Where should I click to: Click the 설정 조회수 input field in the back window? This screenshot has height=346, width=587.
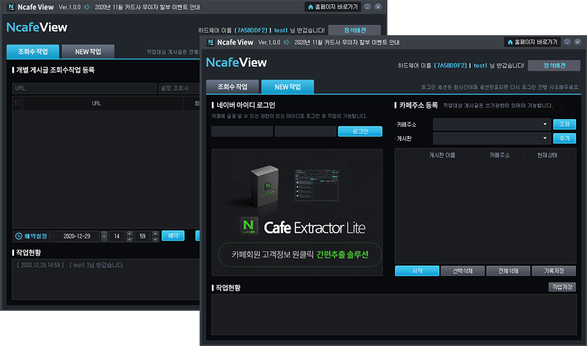tap(180, 89)
